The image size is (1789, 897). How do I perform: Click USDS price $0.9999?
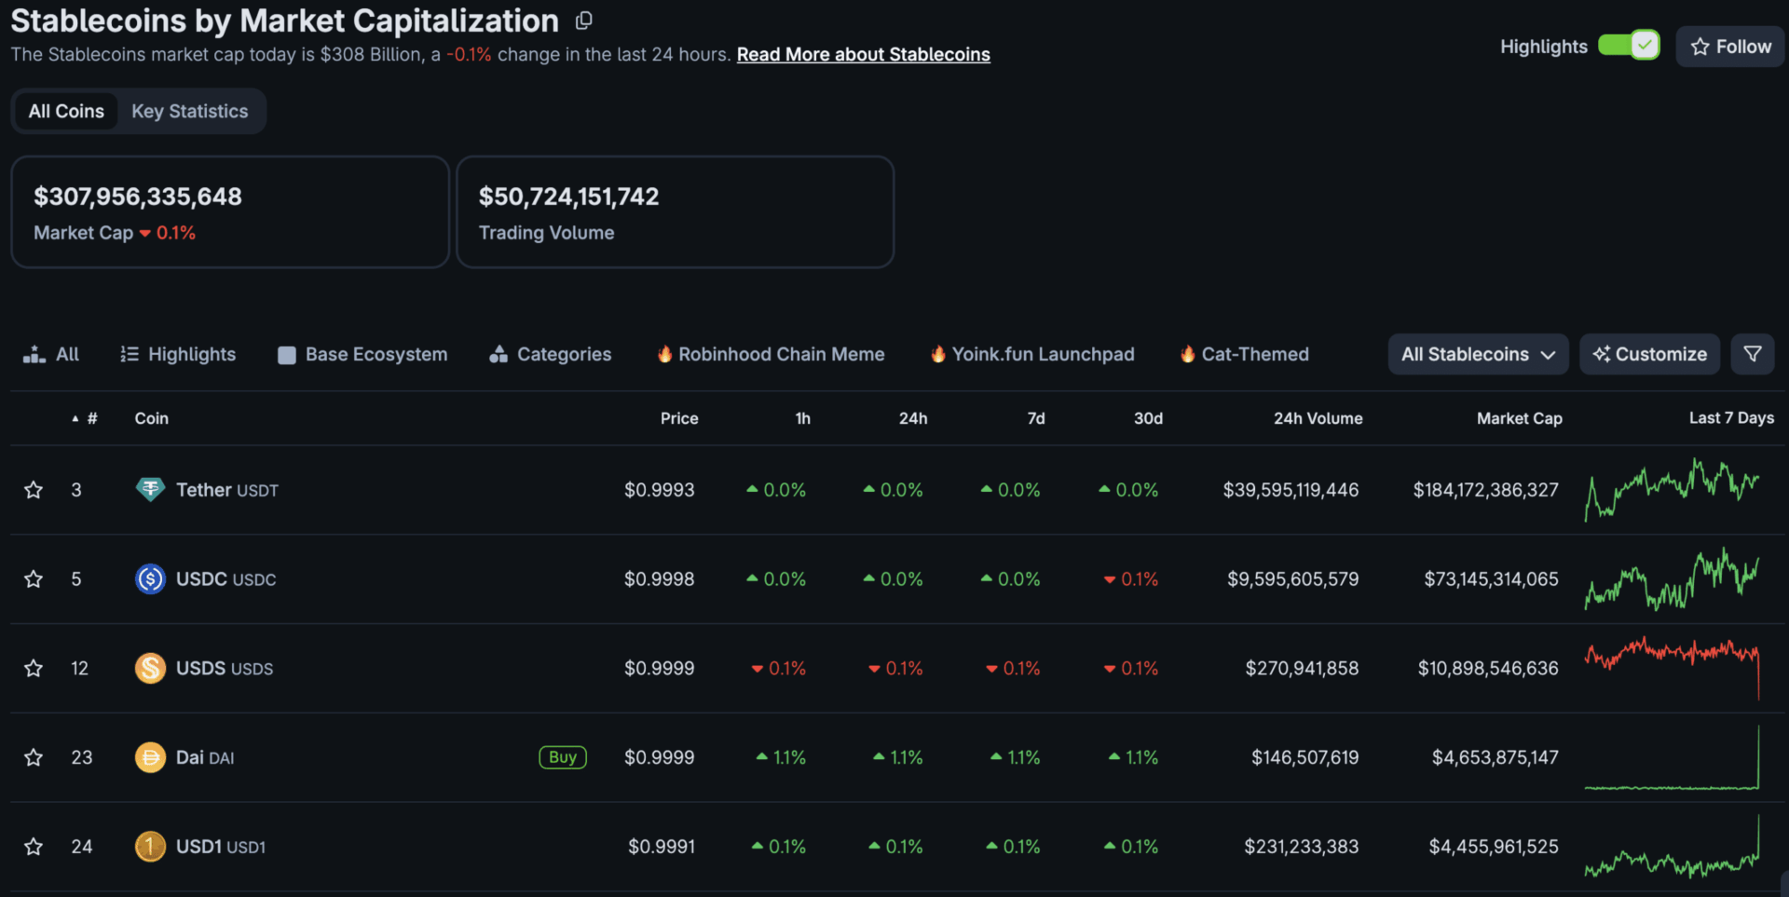tap(659, 669)
